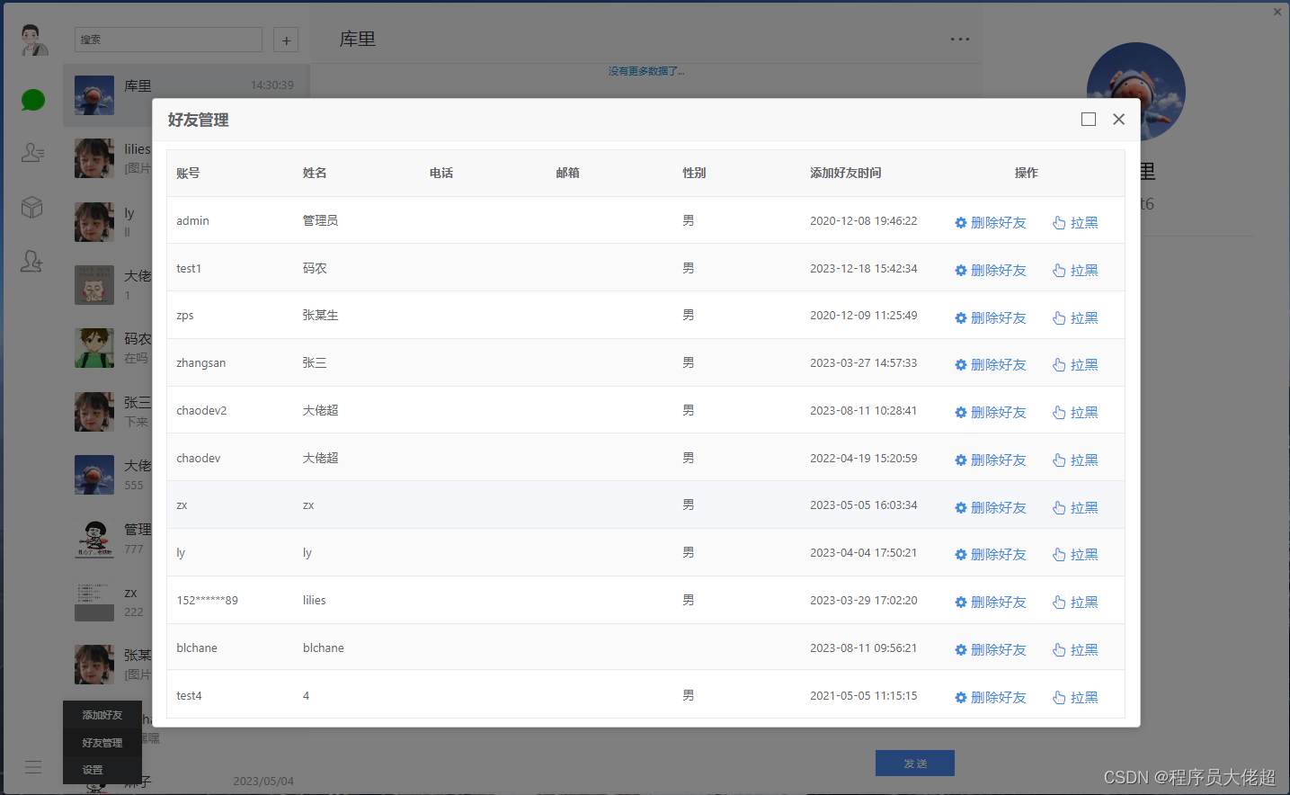Blacklist friend chaodev
The width and height of the screenshot is (1290, 795).
coord(1076,460)
